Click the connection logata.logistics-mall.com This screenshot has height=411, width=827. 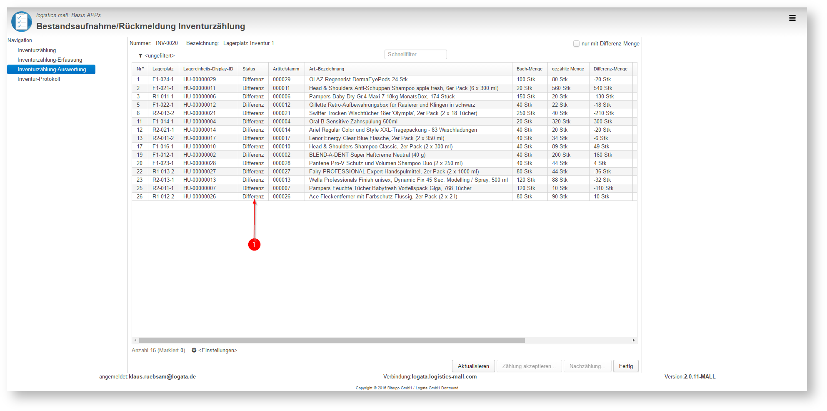point(444,377)
